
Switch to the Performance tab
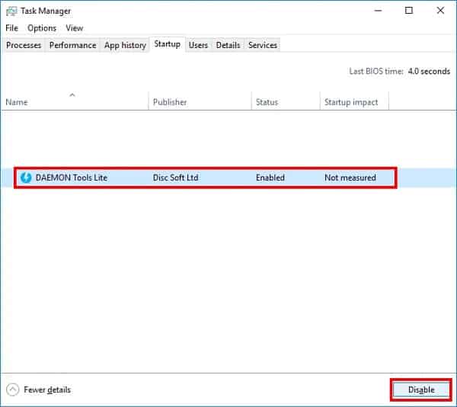72,45
